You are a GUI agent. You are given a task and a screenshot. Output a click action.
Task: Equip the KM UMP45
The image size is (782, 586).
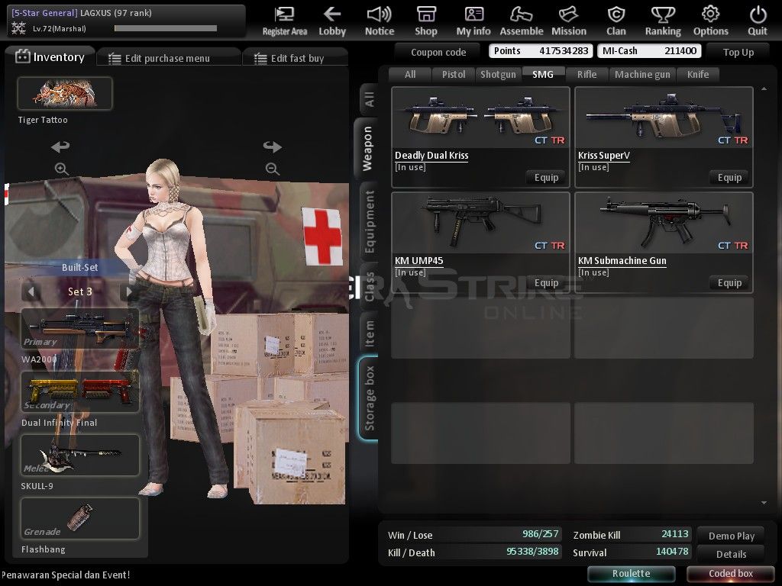[x=546, y=282]
